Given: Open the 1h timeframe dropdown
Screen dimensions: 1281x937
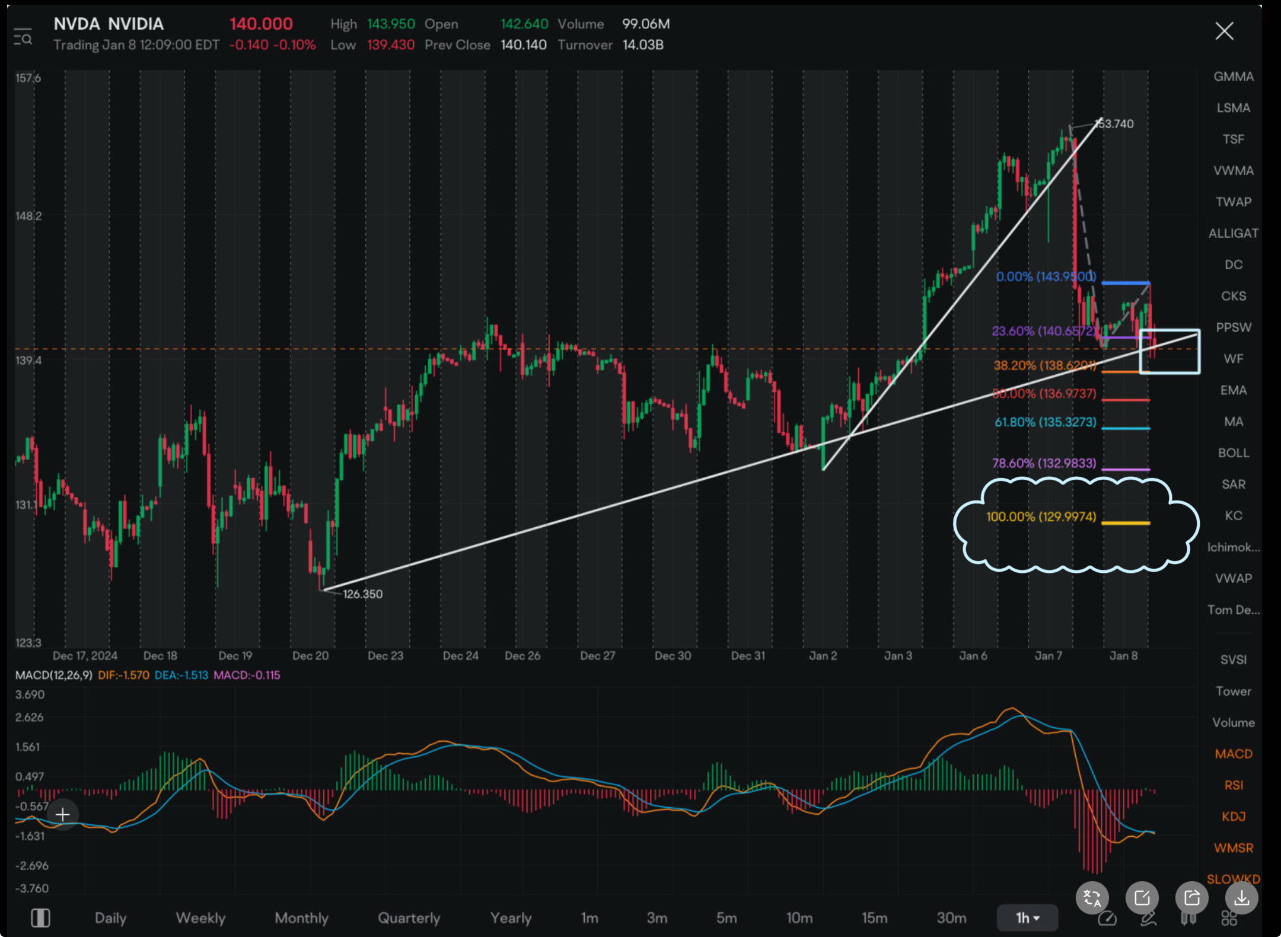Looking at the screenshot, I should click(x=1028, y=918).
